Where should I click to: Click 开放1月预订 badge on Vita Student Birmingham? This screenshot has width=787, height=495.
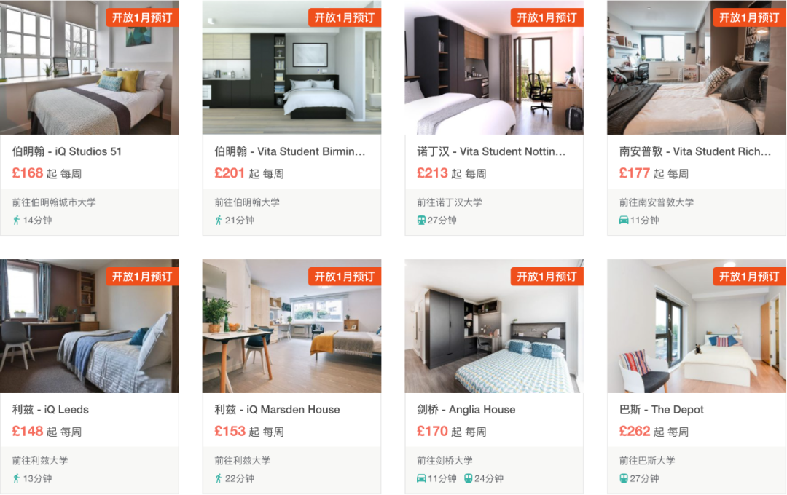344,17
